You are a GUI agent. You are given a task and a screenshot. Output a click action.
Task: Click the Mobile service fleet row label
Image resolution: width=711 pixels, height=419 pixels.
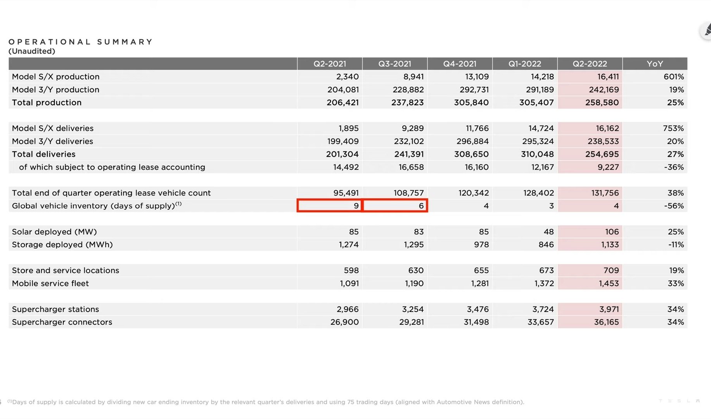50,283
